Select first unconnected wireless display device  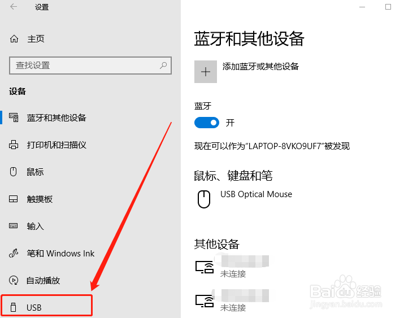pos(232,267)
